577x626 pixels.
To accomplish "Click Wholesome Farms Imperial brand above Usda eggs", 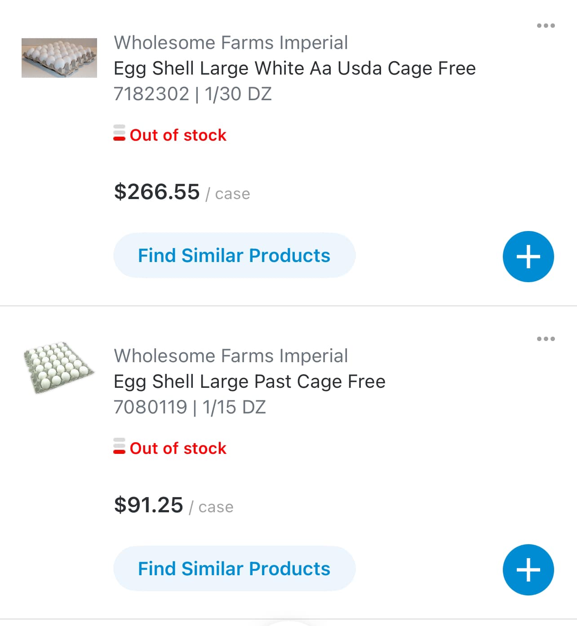I will [231, 43].
